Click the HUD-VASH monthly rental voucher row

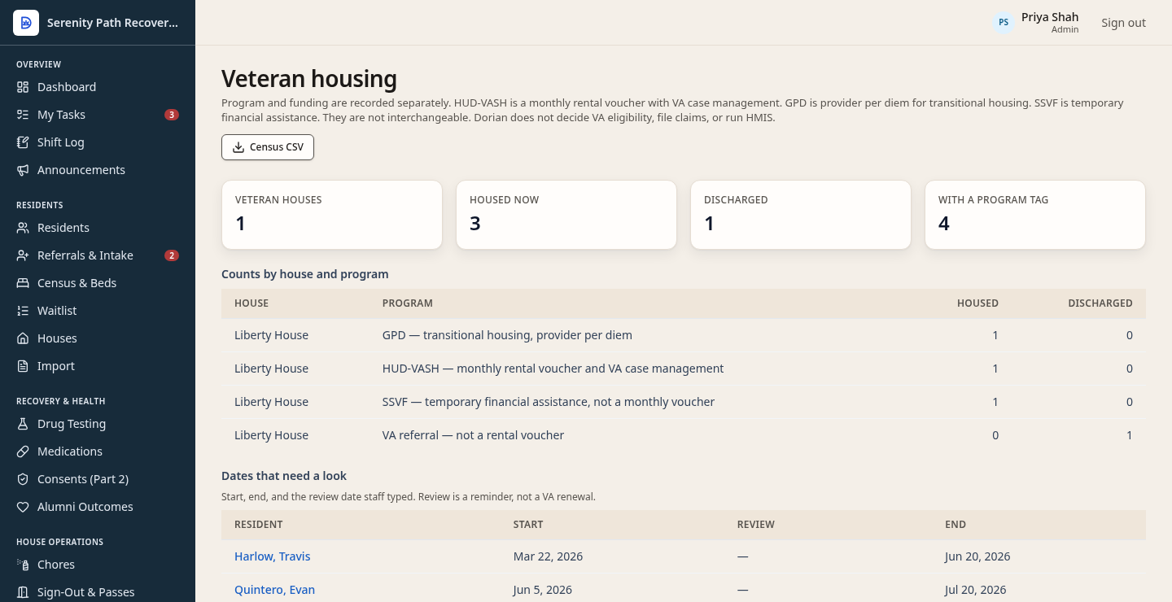pyautogui.click(x=684, y=369)
